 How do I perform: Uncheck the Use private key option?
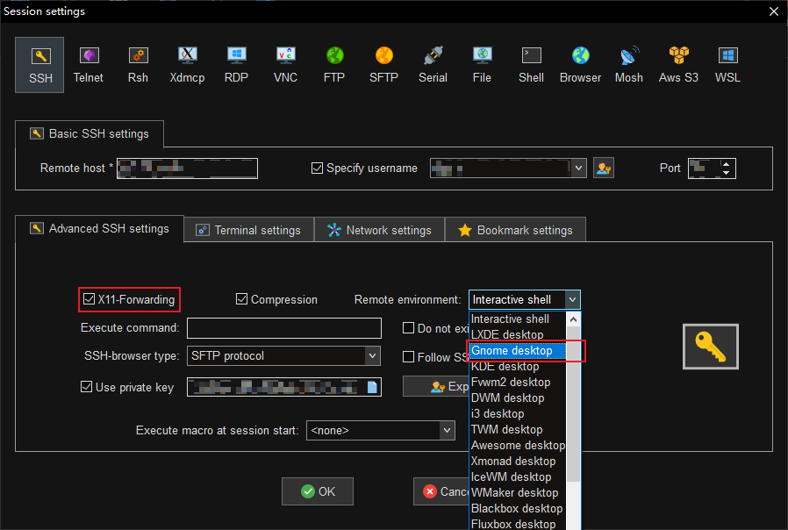(x=86, y=388)
